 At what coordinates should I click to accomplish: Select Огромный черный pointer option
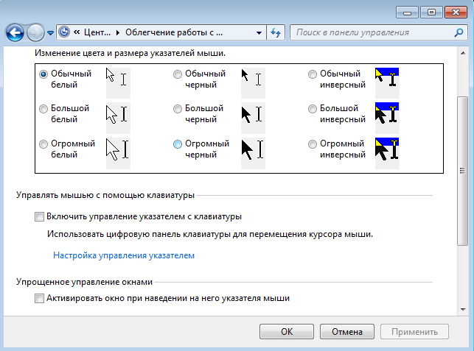click(x=178, y=144)
